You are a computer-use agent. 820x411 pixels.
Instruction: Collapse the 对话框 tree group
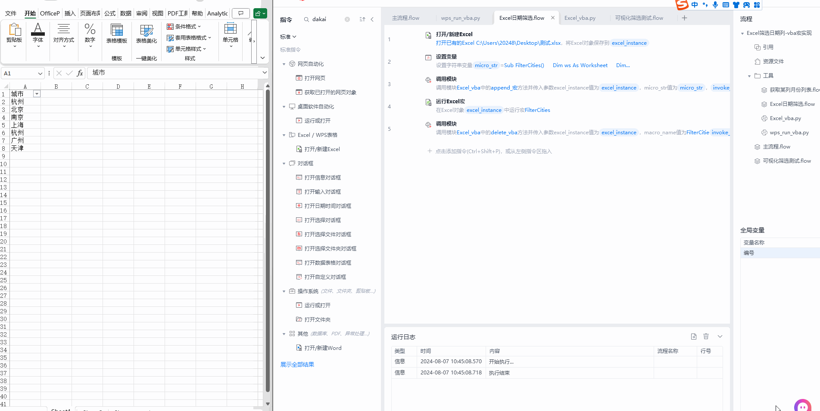[x=284, y=164]
